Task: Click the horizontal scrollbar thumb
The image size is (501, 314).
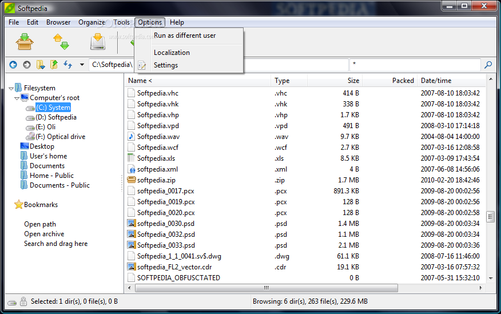Action: (x=266, y=288)
